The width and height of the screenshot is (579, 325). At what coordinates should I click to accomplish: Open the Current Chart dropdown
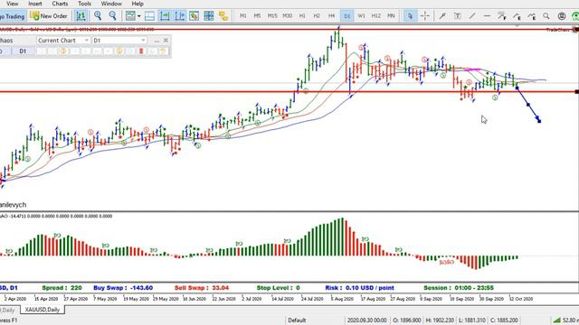63,41
